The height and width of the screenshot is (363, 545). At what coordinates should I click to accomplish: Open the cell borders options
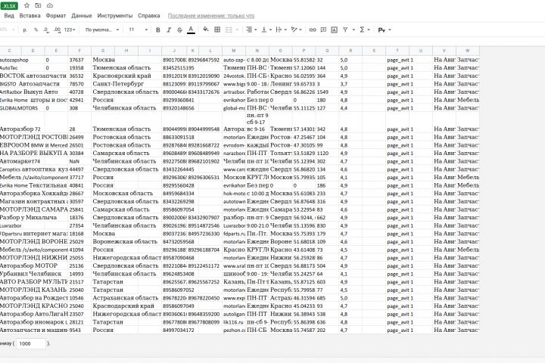(x=217, y=29)
